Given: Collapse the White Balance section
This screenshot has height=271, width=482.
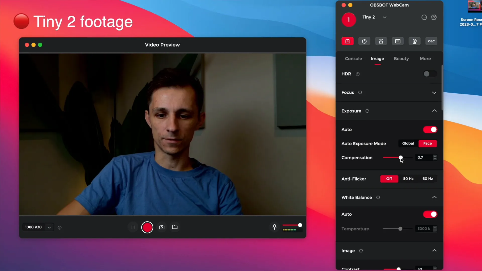Looking at the screenshot, I should tap(434, 197).
